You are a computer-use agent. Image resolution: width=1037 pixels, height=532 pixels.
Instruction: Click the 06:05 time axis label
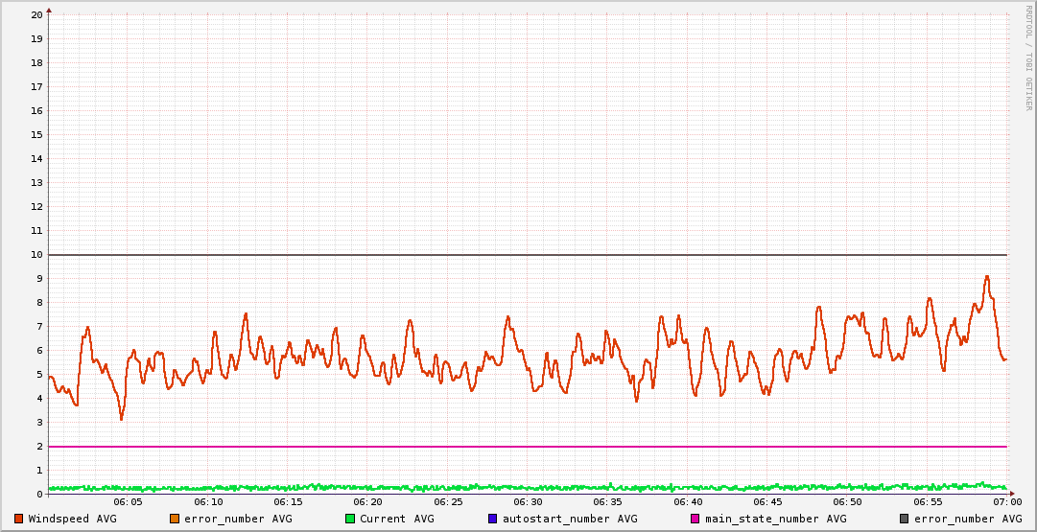(x=129, y=502)
